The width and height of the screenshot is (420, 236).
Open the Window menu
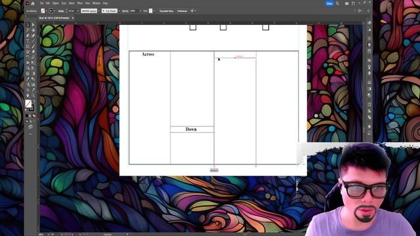(x=96, y=3)
